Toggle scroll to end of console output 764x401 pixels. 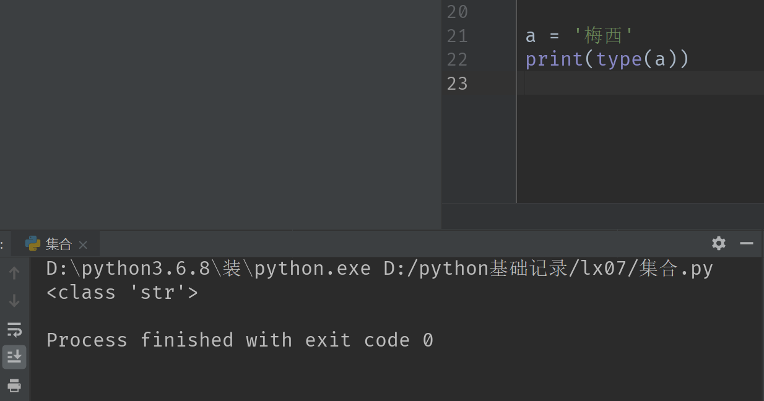click(x=14, y=356)
